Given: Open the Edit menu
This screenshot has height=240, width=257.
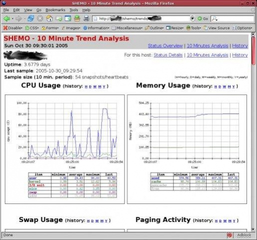Looking at the screenshot, I should pos(16,10).
